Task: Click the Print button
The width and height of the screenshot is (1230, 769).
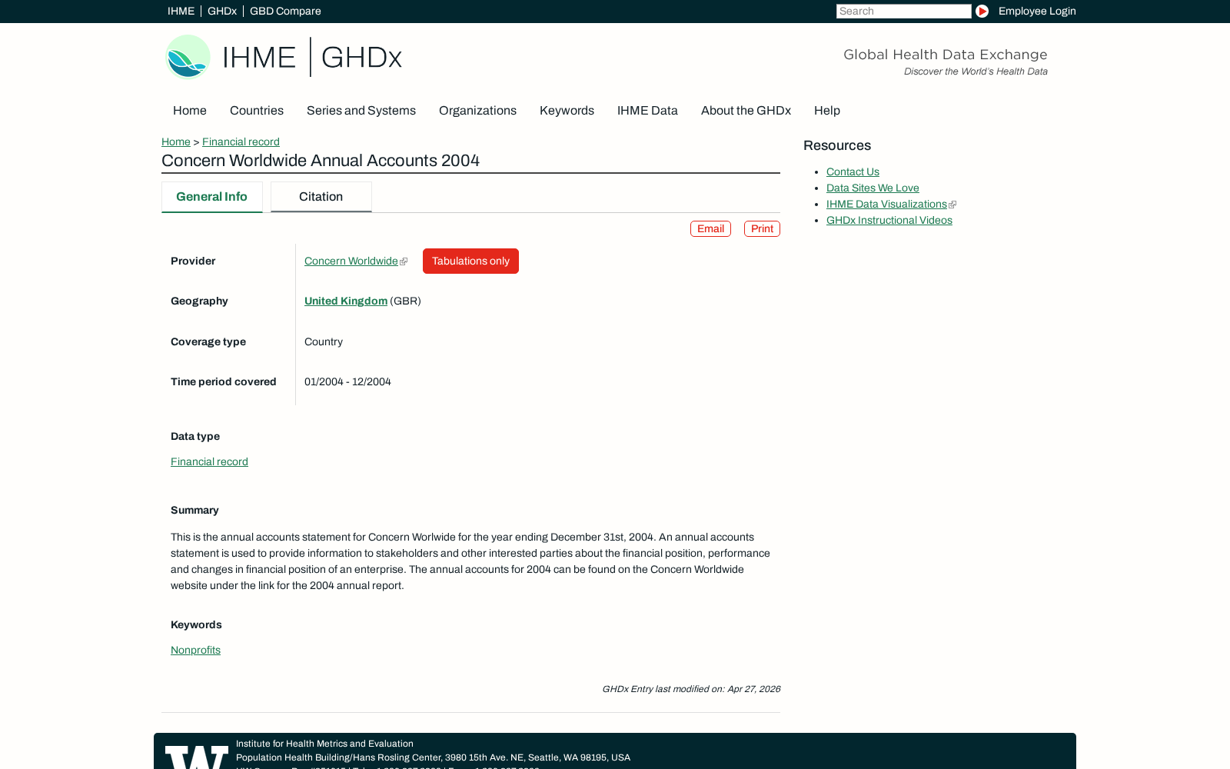Action: click(762, 228)
